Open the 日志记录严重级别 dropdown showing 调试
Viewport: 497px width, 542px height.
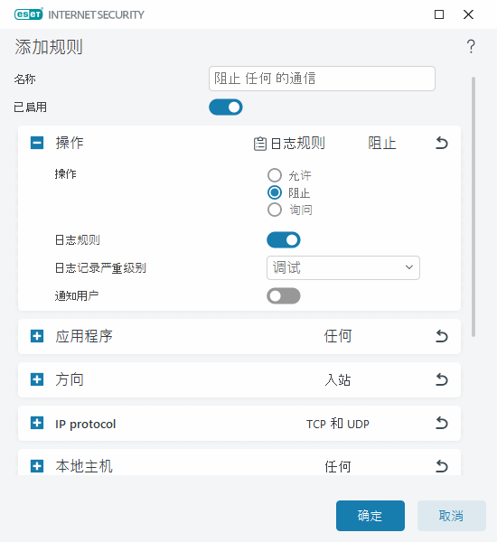(x=343, y=267)
